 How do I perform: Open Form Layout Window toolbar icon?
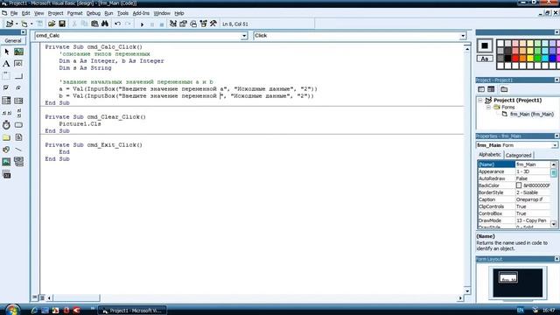point(193,24)
